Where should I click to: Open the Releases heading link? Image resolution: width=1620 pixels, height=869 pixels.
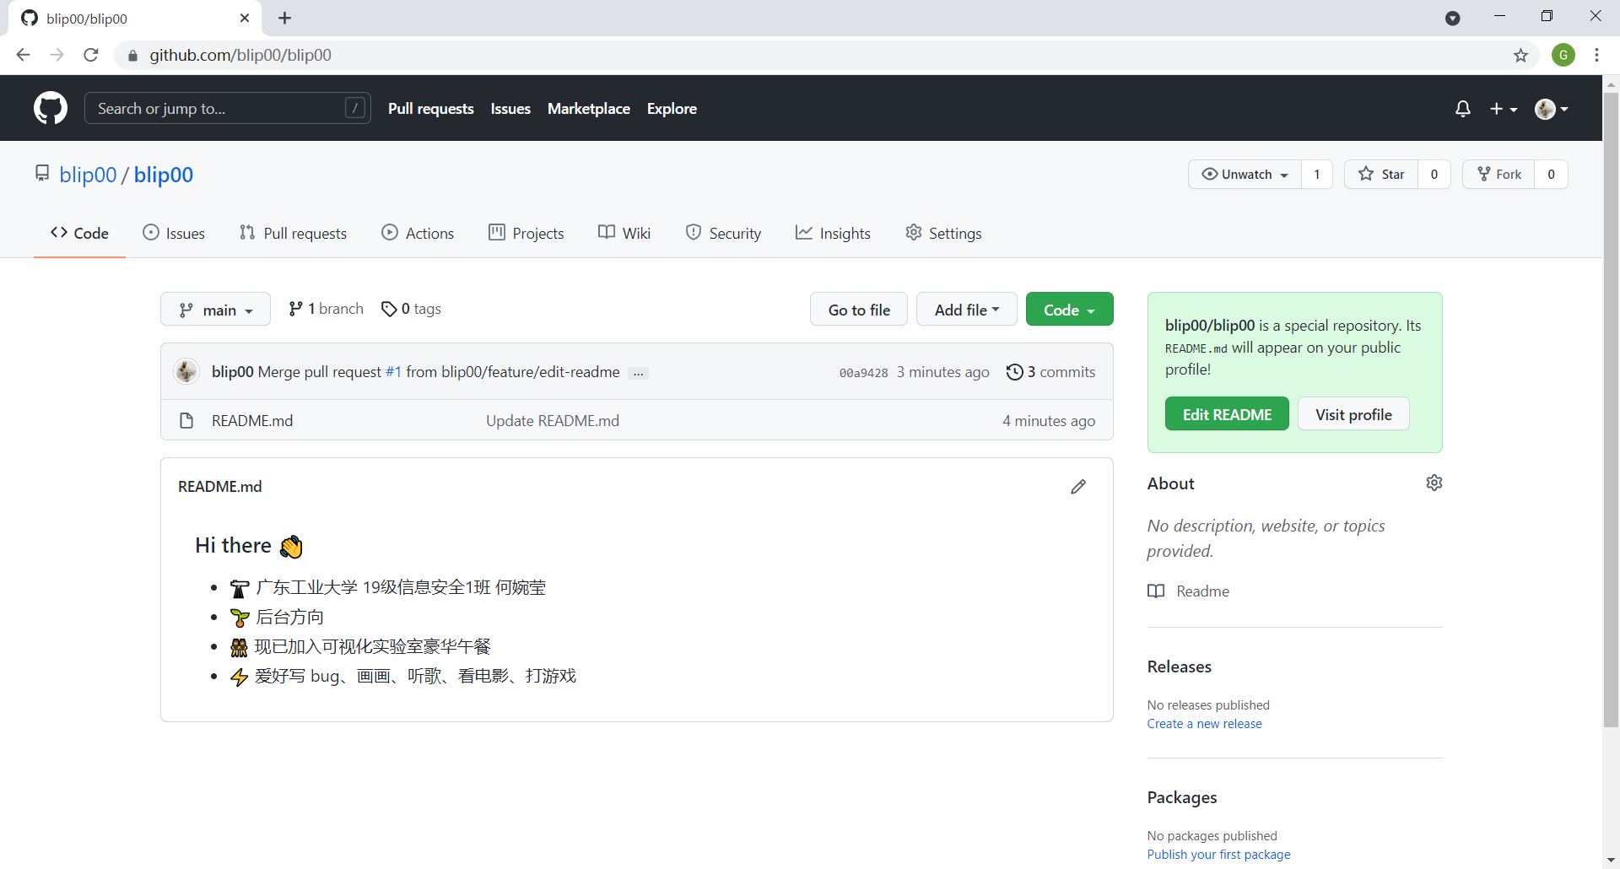pyautogui.click(x=1179, y=667)
